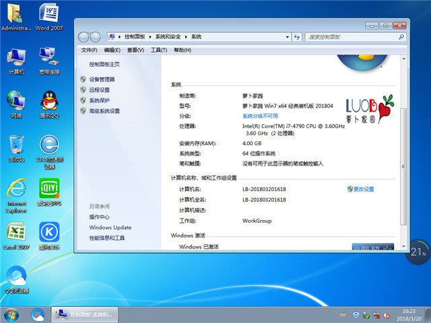The image size is (431, 323).
Task: Launch Word 2007 from the desktop
Action: [49, 16]
